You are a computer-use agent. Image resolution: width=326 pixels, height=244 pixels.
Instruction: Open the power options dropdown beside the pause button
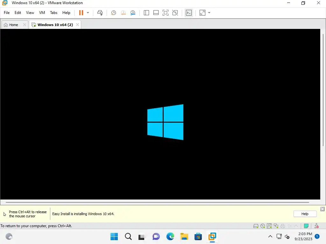click(88, 13)
